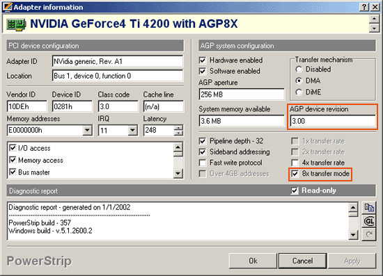The image size is (383, 276).
Task: Click the Apply button
Action: coord(352,261)
